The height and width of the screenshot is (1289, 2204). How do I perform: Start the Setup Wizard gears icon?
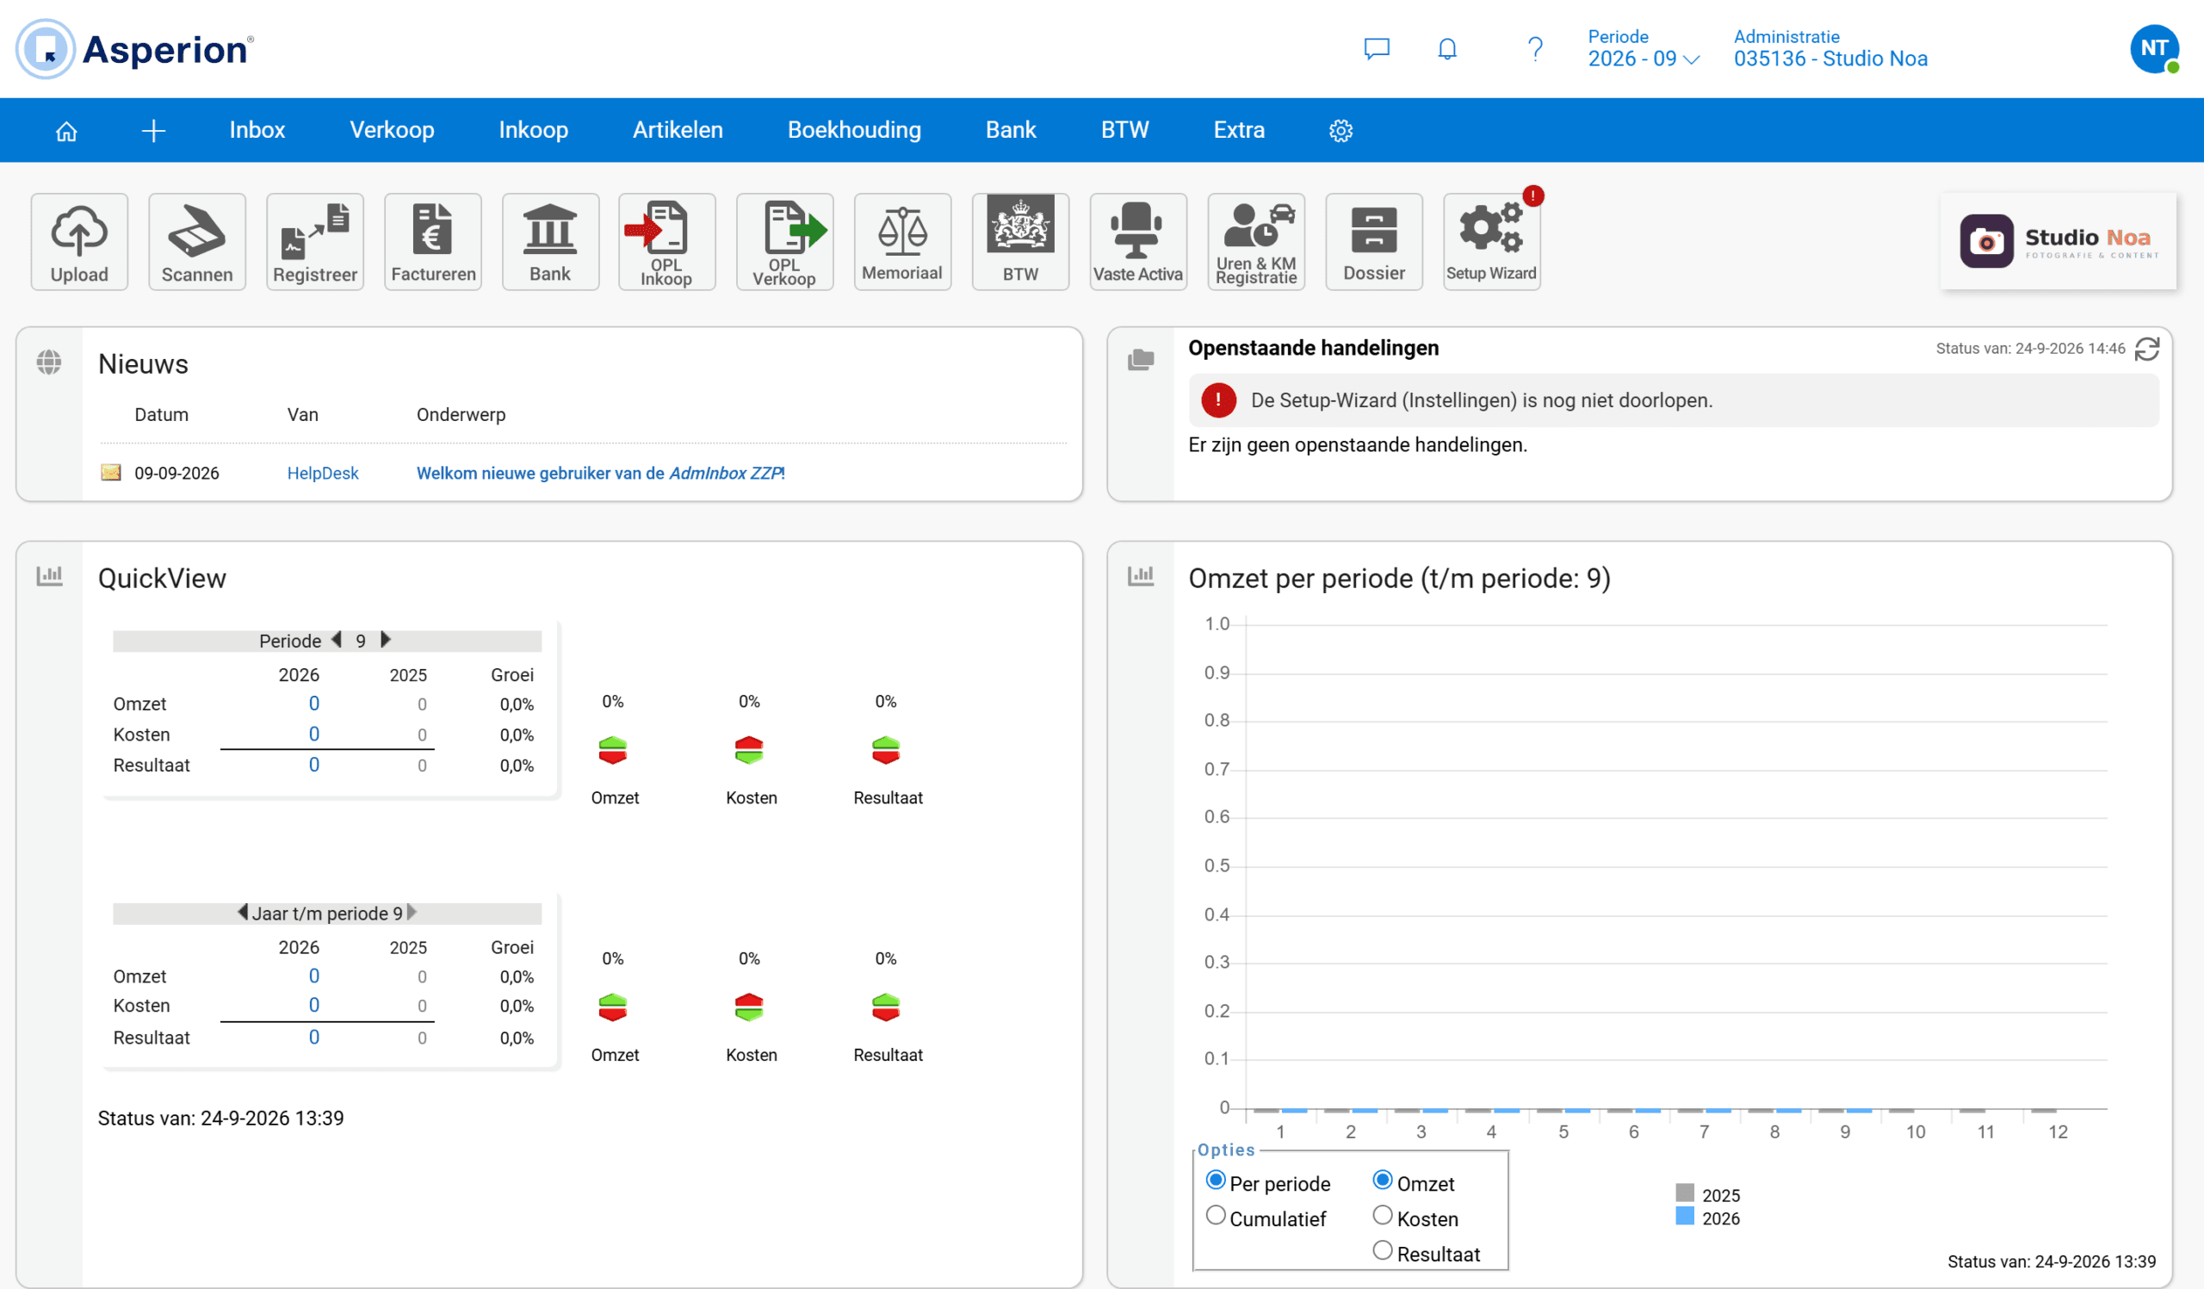[1491, 241]
